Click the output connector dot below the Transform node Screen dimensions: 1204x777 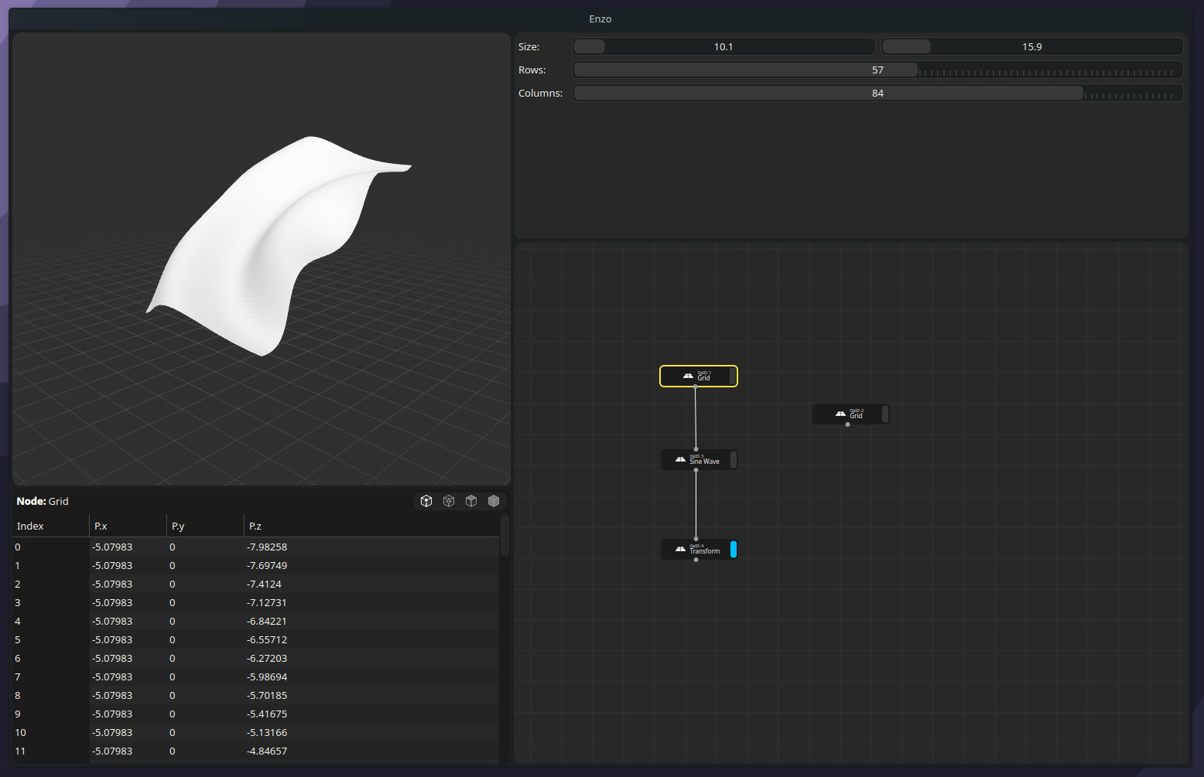point(696,561)
